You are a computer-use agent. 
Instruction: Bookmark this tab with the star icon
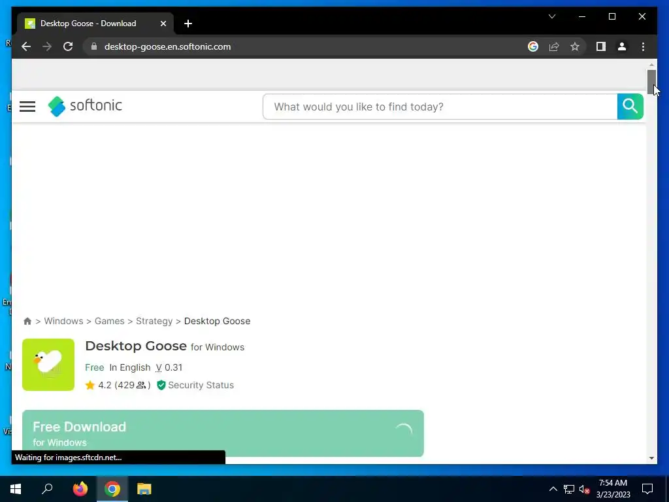point(575,46)
